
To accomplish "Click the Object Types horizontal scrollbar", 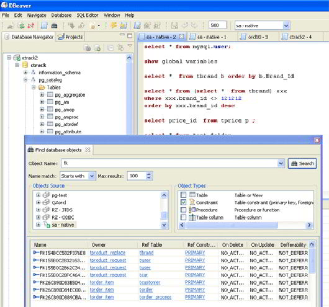I will click(x=232, y=225).
